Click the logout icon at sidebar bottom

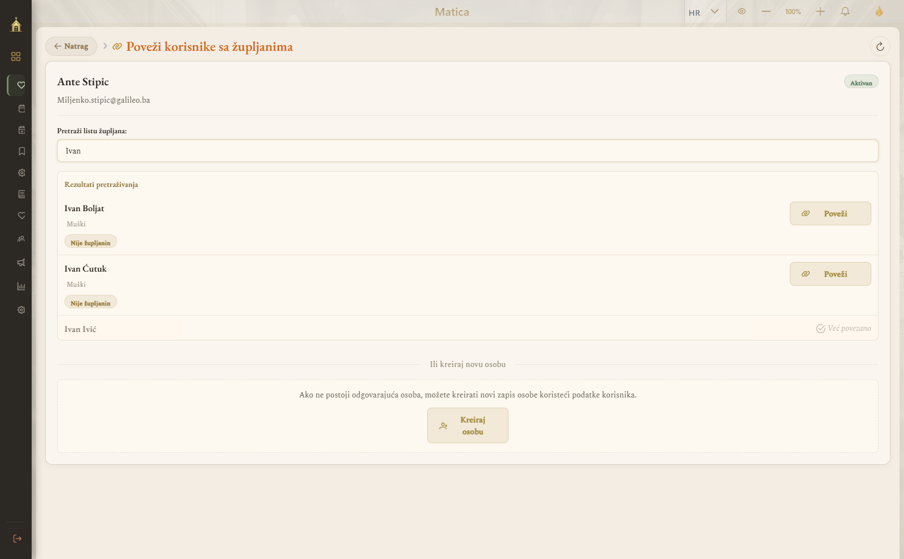(18, 539)
